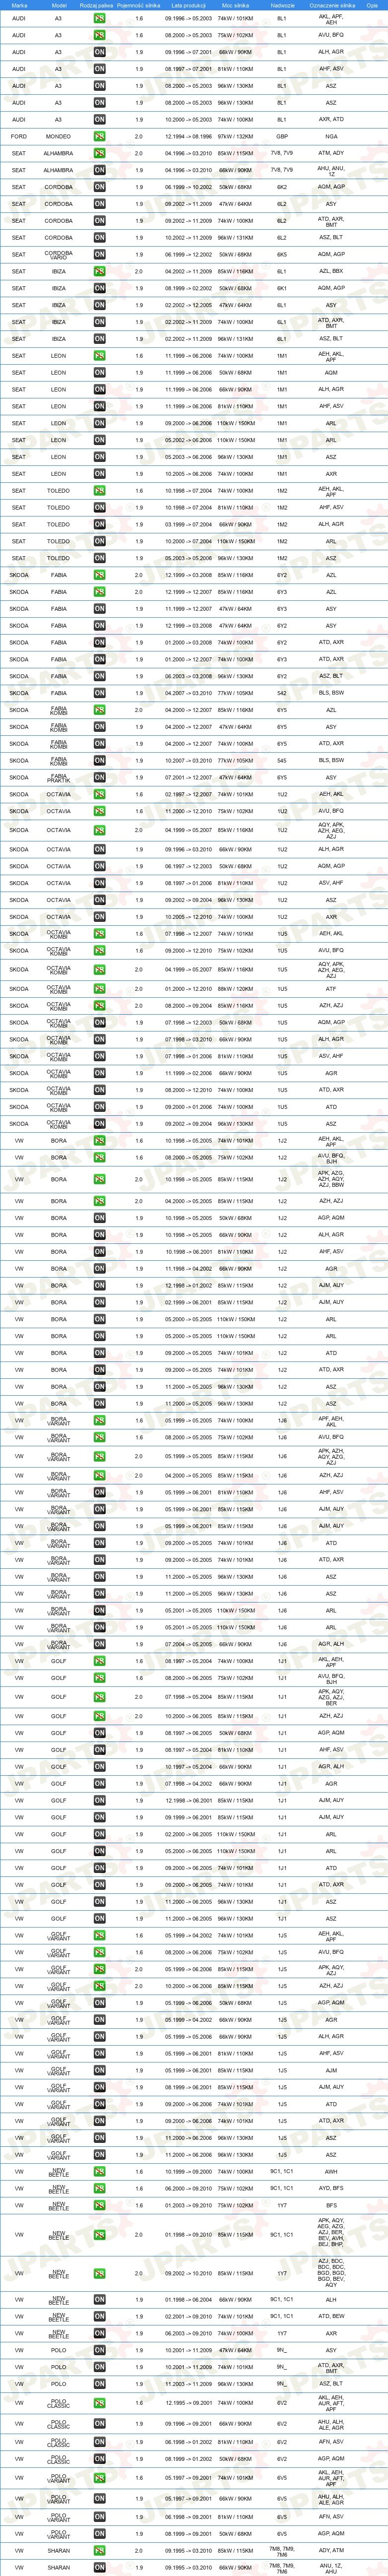Click the PB badge for VW BORA 2.0 AZH, AZJ
The height and width of the screenshot is (2576, 388).
coord(99,1201)
